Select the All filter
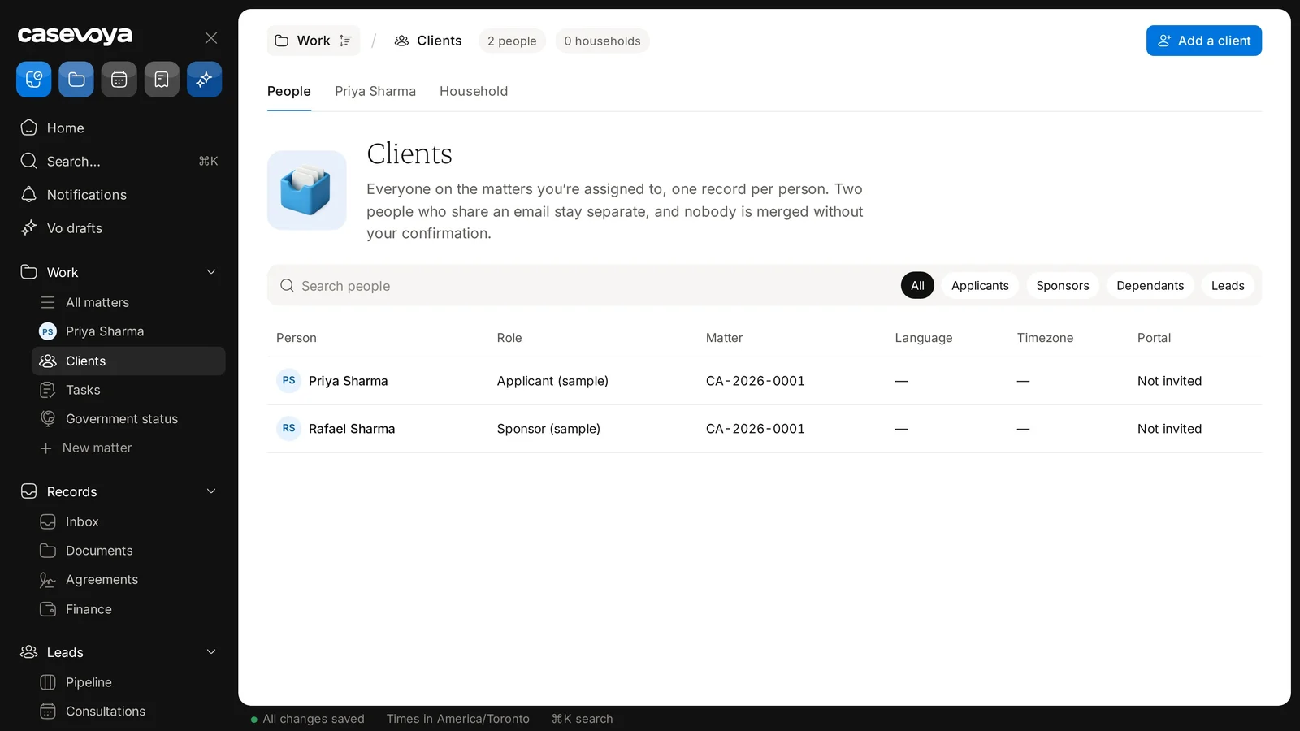Viewport: 1300px width, 731px height. [x=917, y=286]
